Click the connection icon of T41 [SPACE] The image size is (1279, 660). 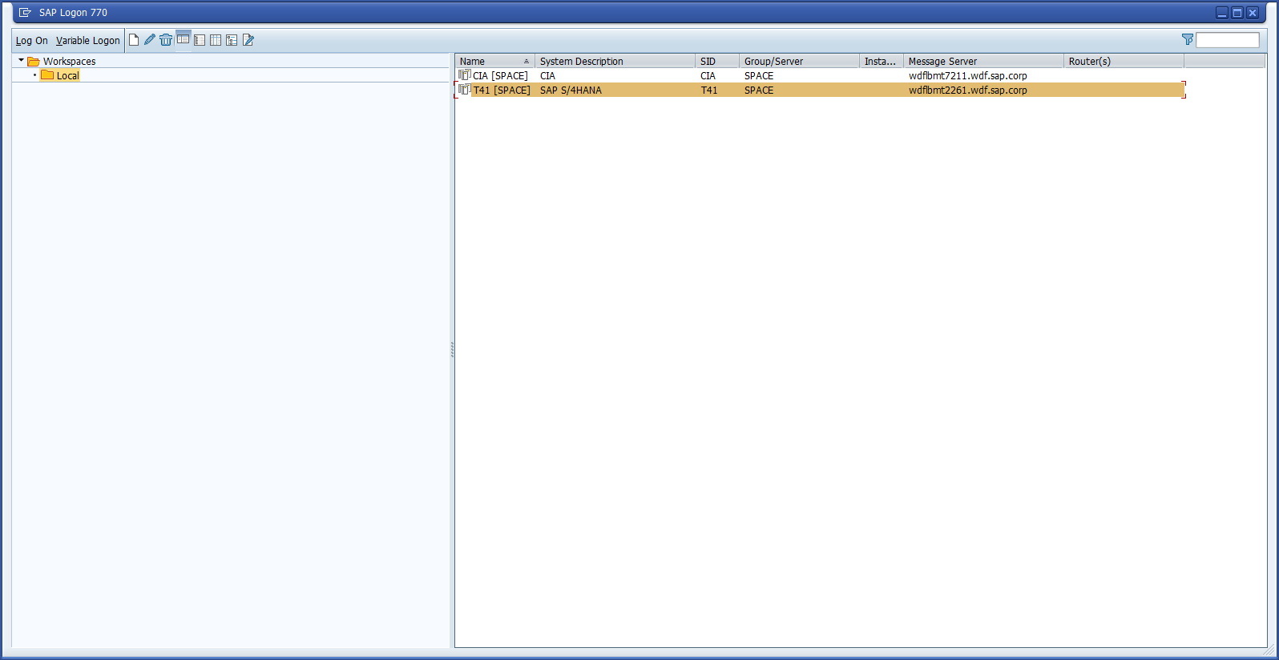tap(464, 90)
